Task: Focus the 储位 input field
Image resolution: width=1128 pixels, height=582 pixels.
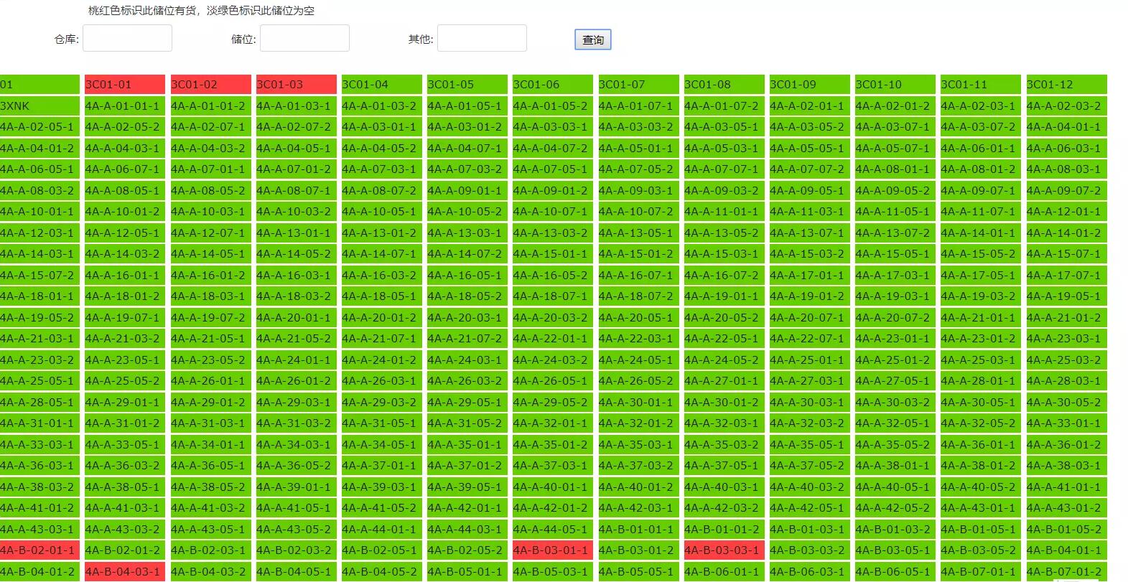Action: [304, 38]
